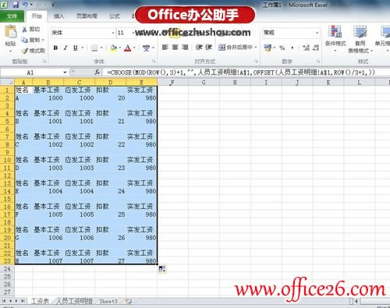Go to last sheet navigation arrow
This screenshot has height=308, width=390.
click(x=23, y=301)
